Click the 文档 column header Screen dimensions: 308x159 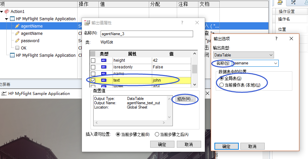tap(209, 4)
